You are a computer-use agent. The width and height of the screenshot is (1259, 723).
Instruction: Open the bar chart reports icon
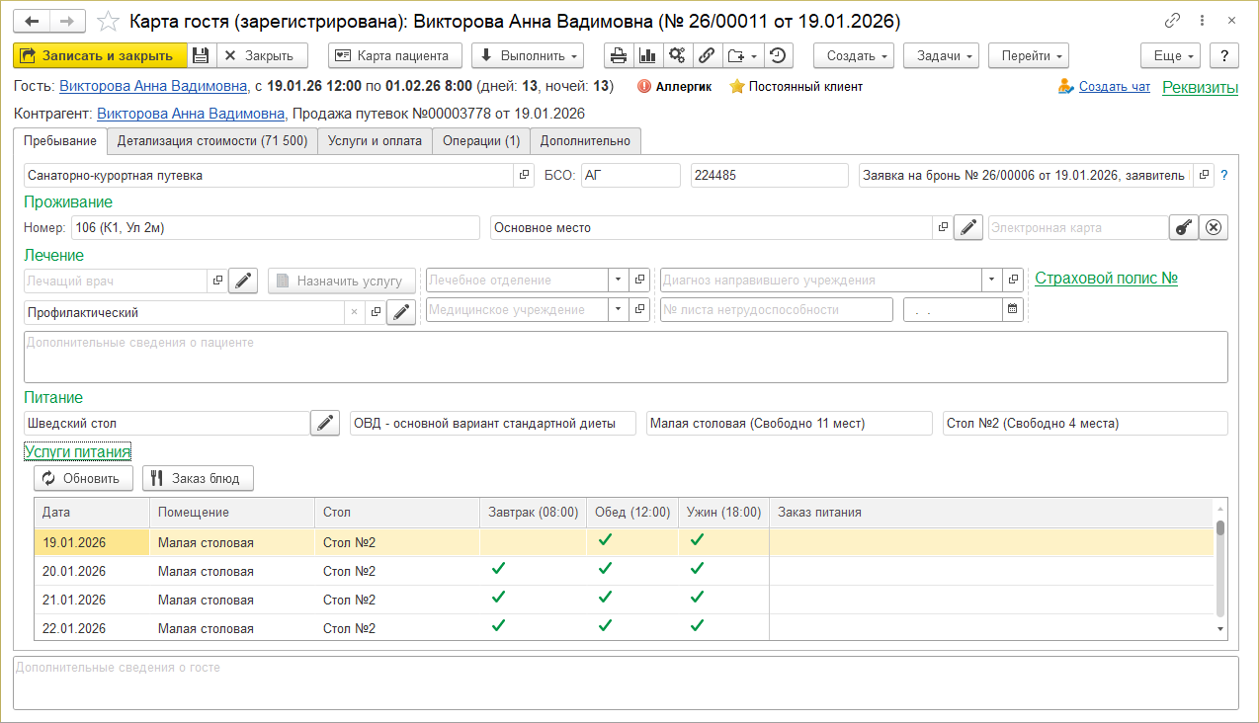647,56
